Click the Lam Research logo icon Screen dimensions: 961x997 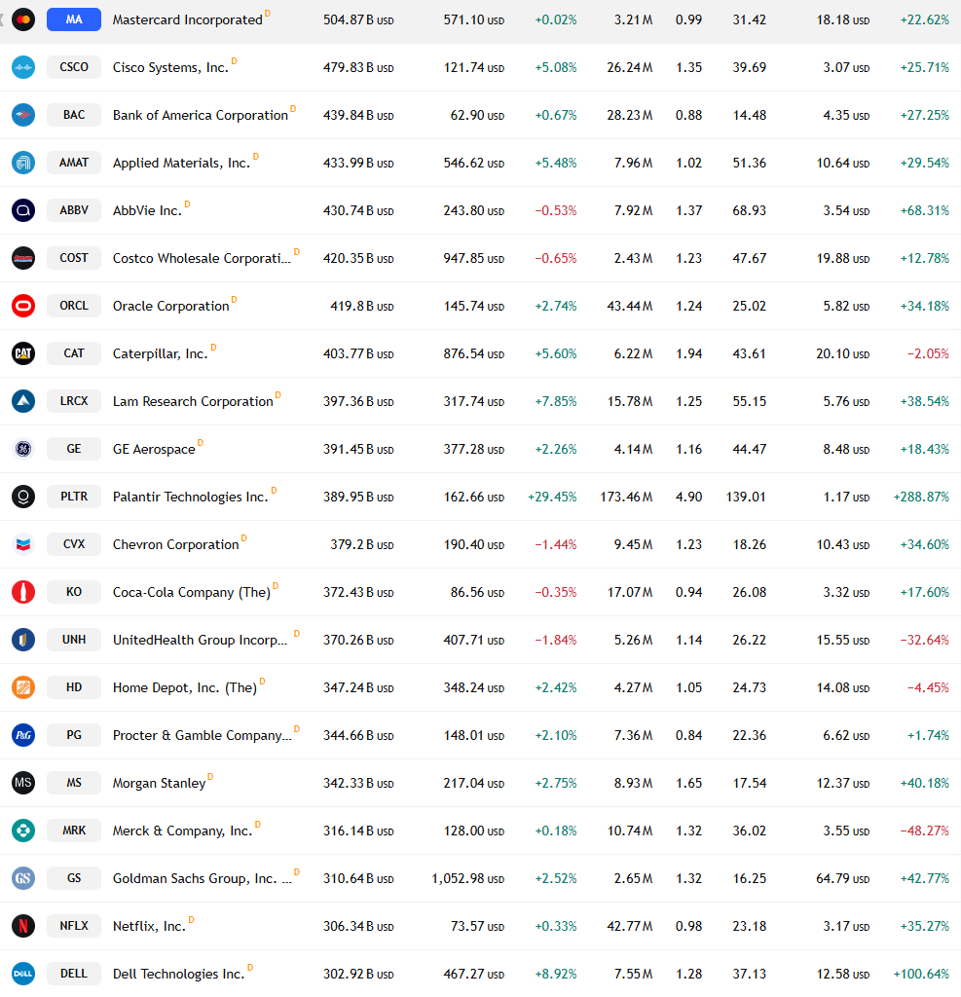(x=23, y=401)
